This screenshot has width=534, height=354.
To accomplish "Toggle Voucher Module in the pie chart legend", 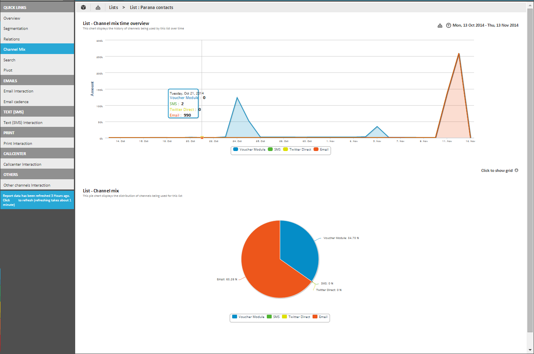I will pyautogui.click(x=248, y=317).
